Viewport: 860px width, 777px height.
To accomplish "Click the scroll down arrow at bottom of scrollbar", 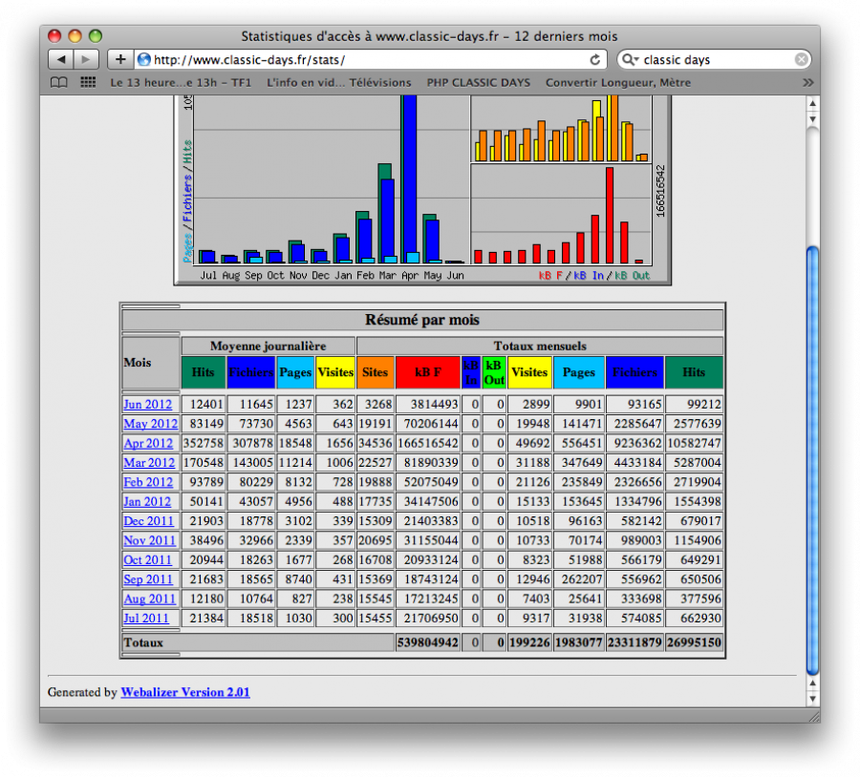I will click(x=812, y=699).
